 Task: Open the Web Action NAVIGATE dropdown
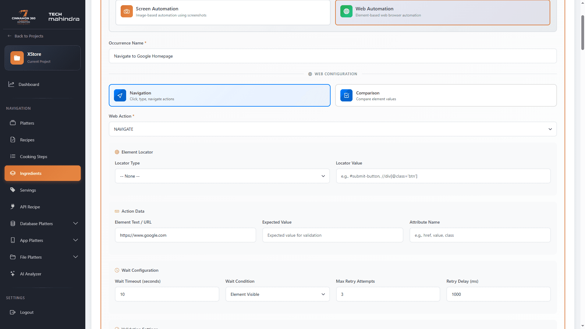click(x=333, y=129)
